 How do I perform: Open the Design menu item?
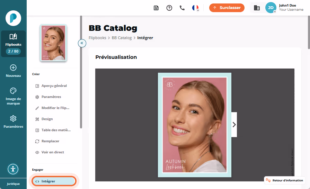click(x=54, y=119)
